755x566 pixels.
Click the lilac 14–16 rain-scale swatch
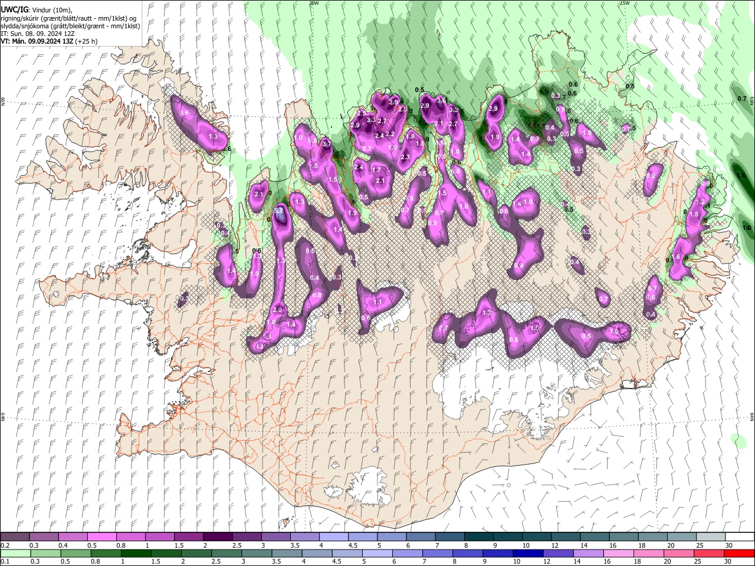coord(588,553)
